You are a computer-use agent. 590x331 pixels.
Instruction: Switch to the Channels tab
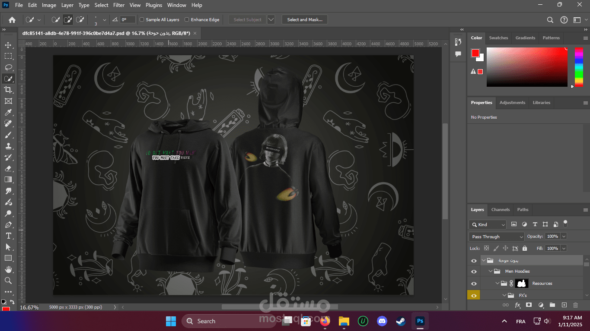click(x=501, y=210)
